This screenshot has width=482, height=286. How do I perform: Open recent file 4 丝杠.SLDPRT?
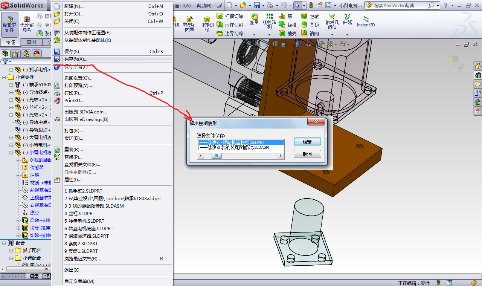pyautogui.click(x=112, y=213)
